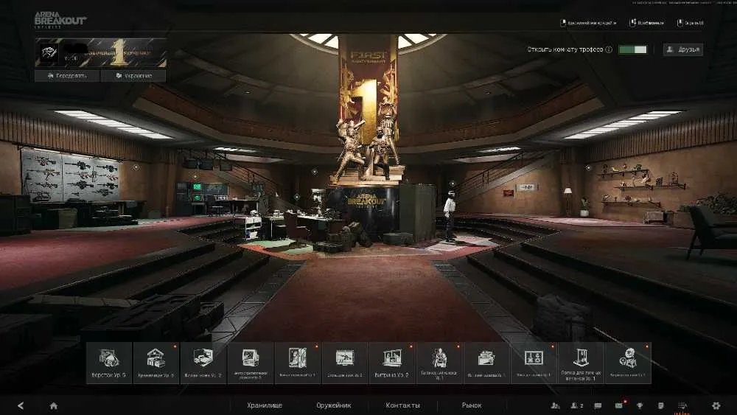Open the settings gear icon
This screenshot has width=737, height=415.
716,405
